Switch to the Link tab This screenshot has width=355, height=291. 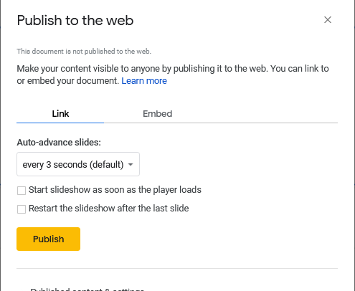[x=60, y=114]
